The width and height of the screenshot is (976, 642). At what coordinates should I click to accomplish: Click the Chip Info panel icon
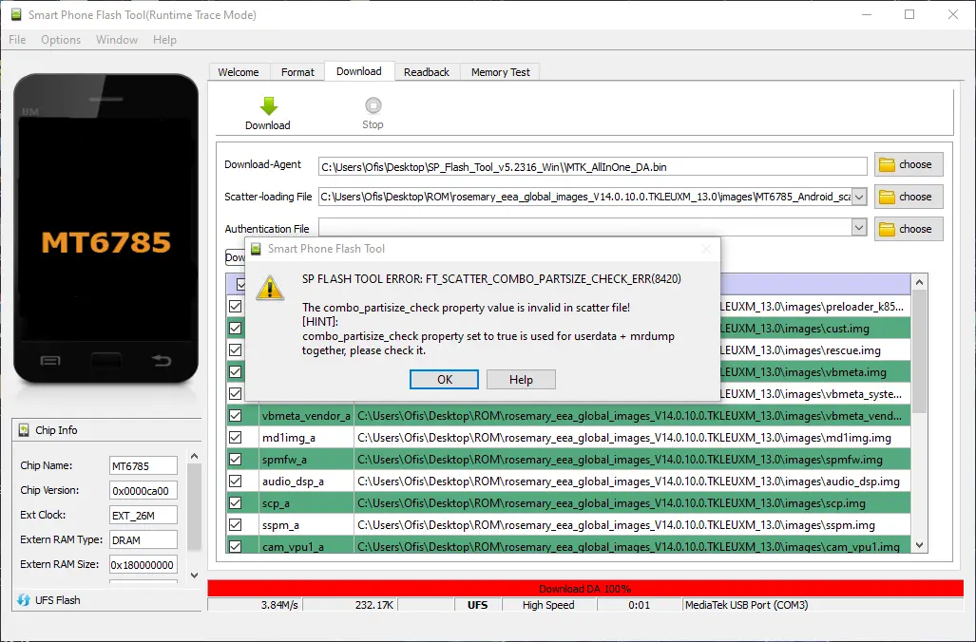(x=25, y=430)
